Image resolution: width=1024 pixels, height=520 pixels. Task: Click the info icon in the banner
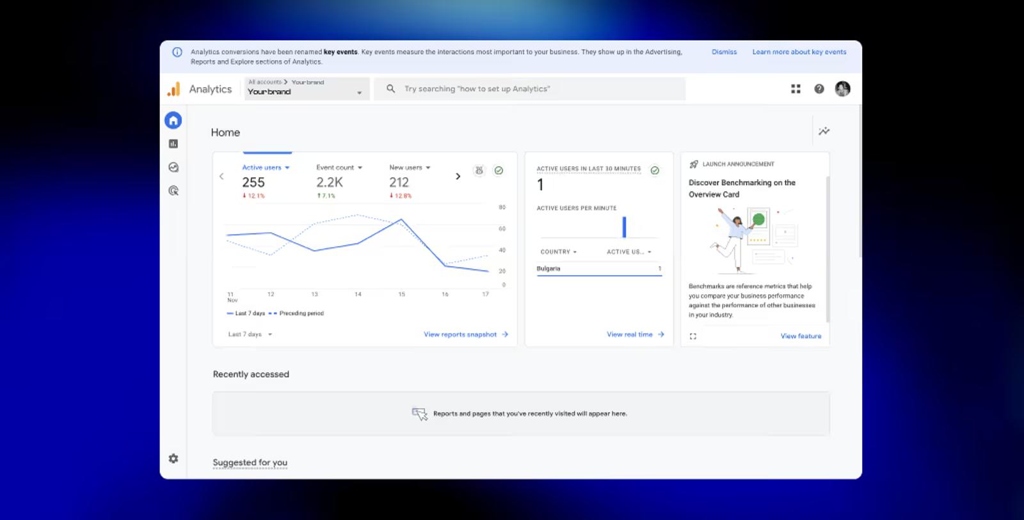tap(177, 52)
